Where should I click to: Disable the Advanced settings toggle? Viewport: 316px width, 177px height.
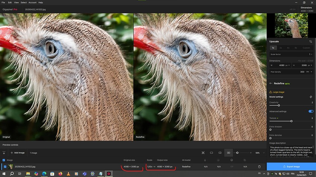[311, 111]
